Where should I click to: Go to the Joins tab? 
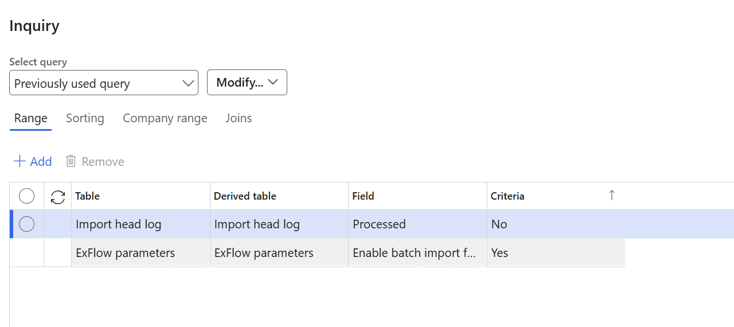239,118
